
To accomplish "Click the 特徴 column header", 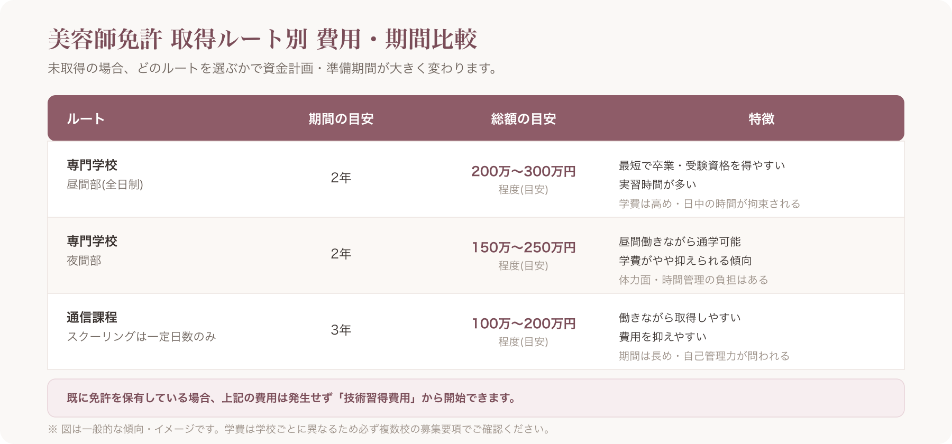I will (x=762, y=119).
